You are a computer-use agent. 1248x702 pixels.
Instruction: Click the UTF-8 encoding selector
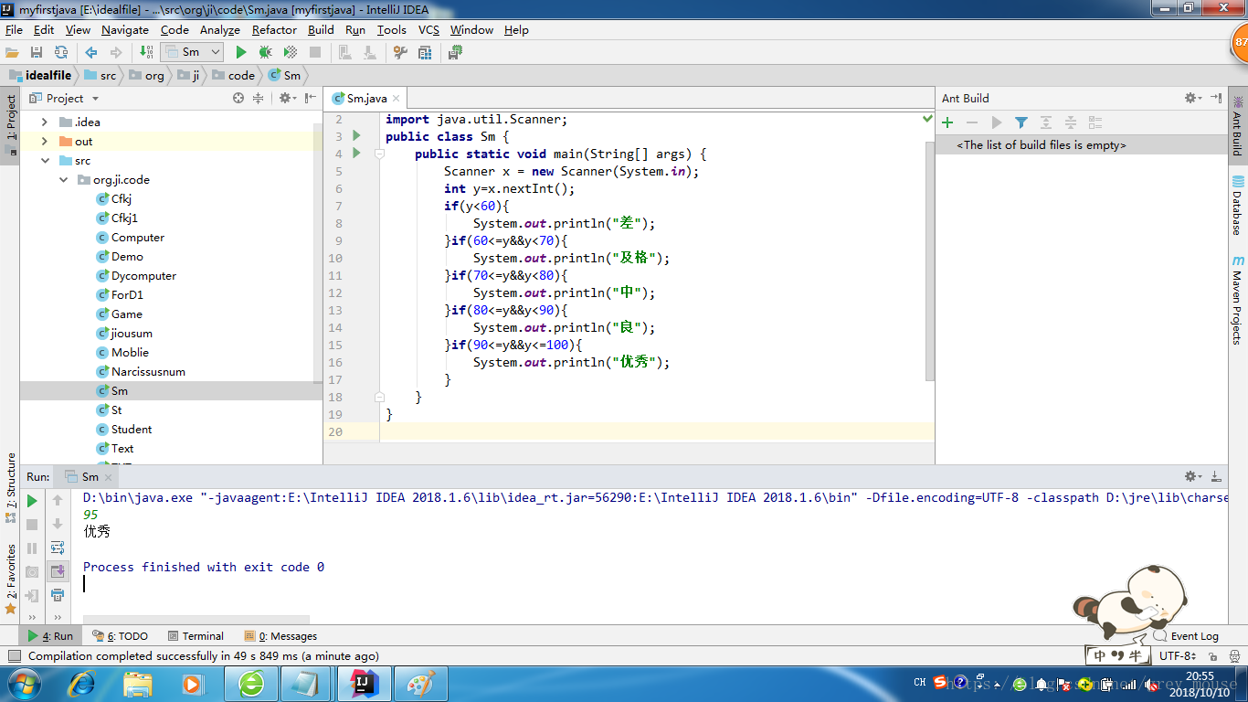(1177, 655)
